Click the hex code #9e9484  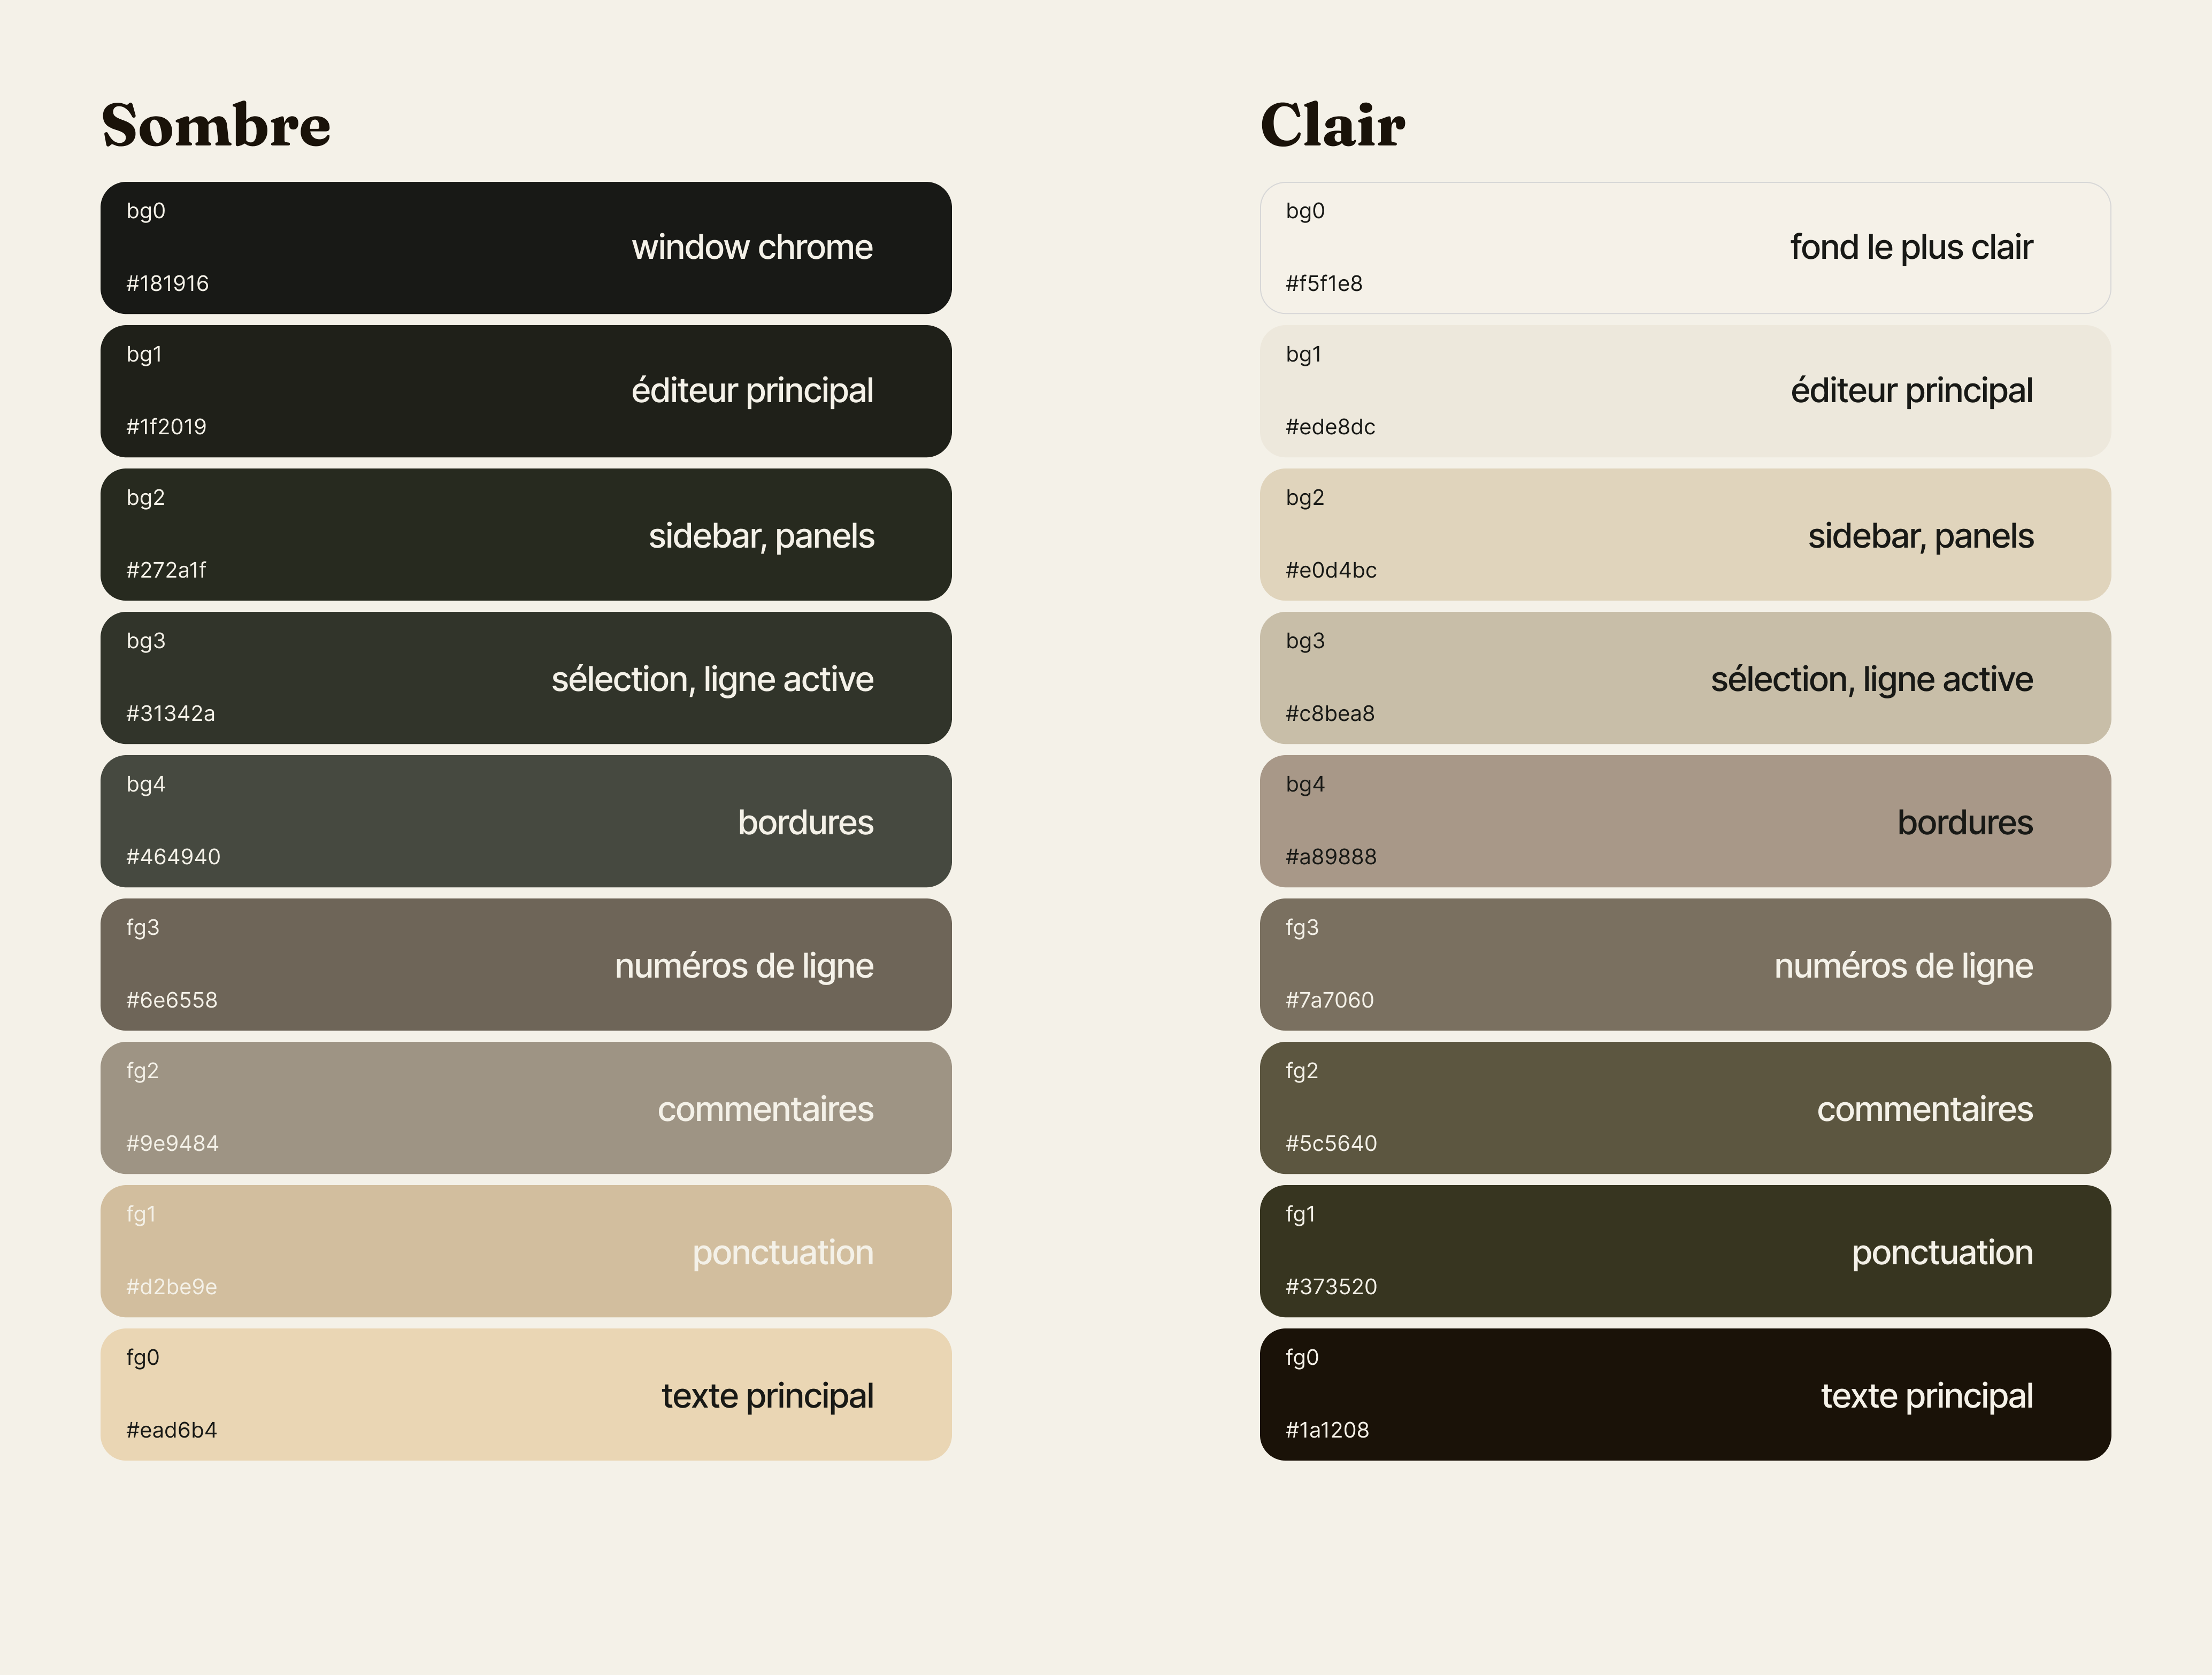pyautogui.click(x=172, y=1144)
